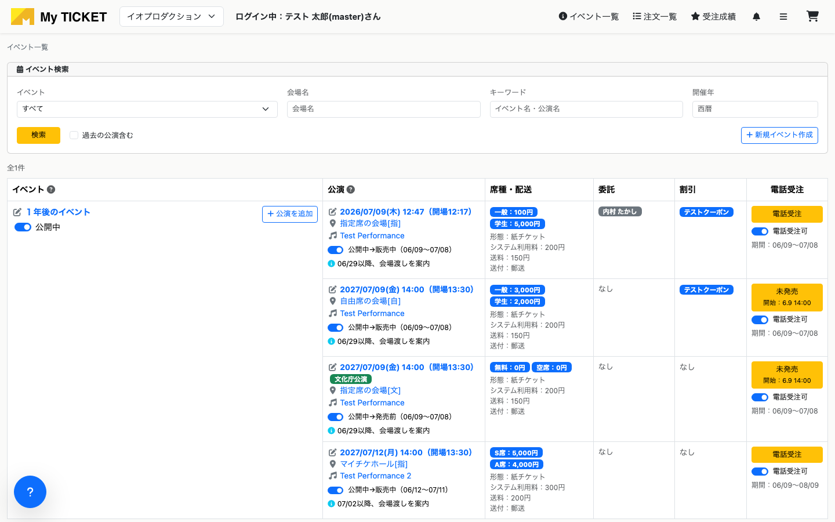Open Test Performance 2 link
Screen dimensions: 835x522
(376, 476)
